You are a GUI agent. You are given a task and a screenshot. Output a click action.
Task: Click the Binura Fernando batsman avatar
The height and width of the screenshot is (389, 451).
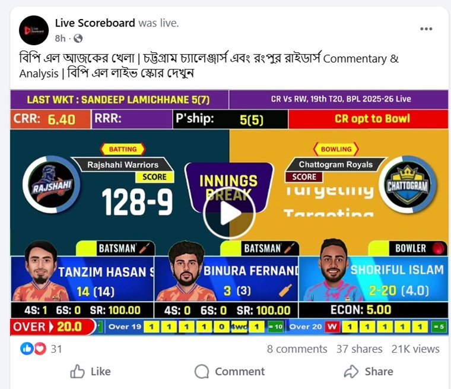click(186, 271)
